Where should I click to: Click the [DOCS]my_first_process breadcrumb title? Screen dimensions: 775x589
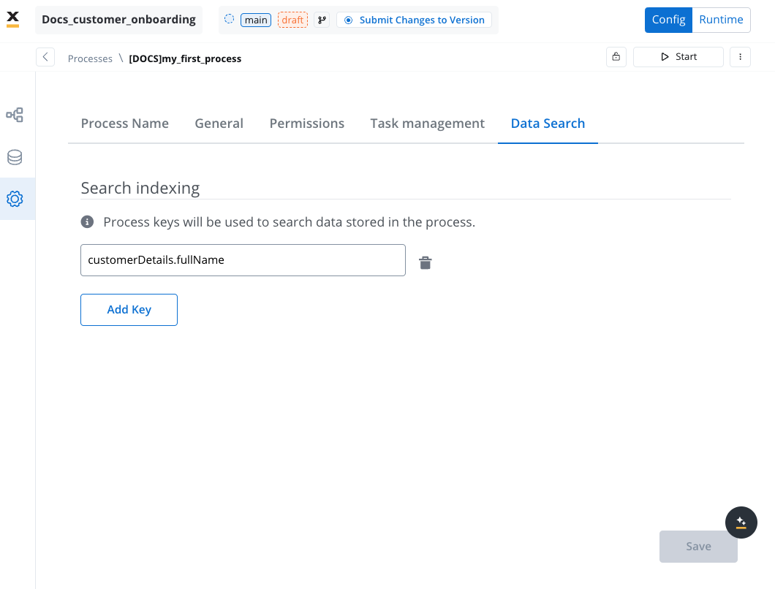[186, 58]
